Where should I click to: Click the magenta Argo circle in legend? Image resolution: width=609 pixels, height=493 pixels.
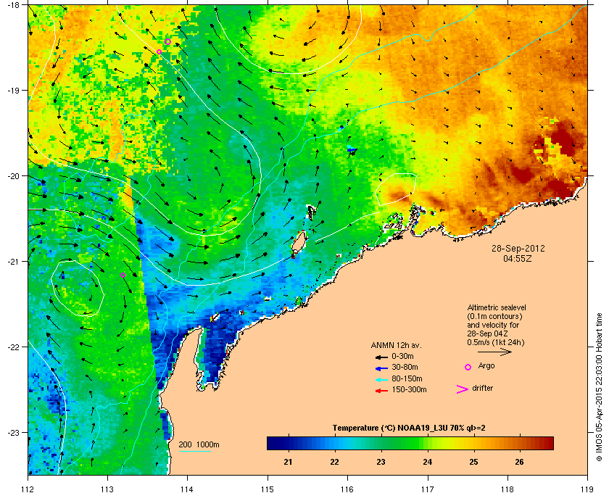click(468, 367)
